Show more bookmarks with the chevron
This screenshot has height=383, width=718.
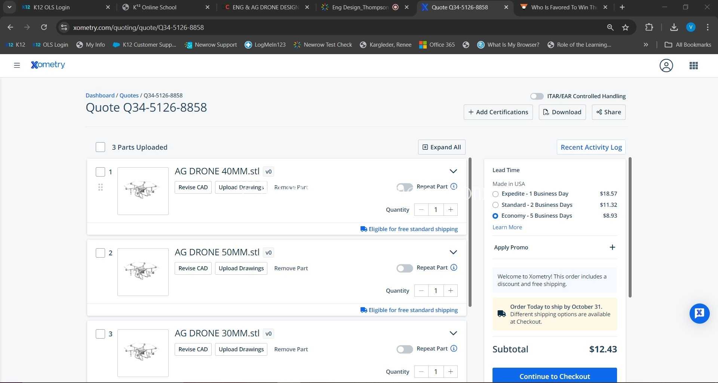(x=646, y=45)
